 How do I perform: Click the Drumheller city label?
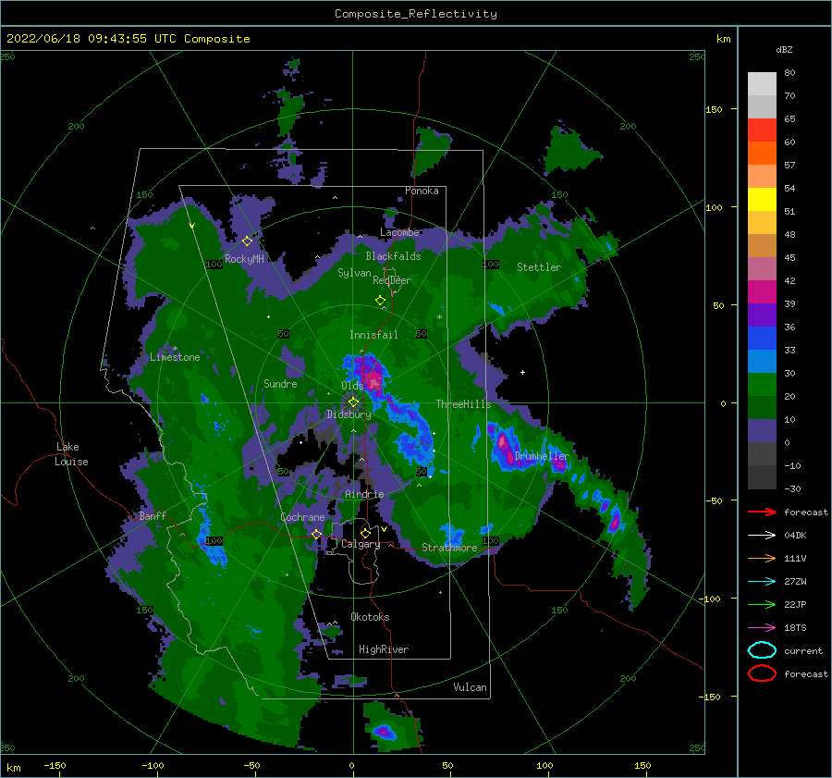click(542, 456)
